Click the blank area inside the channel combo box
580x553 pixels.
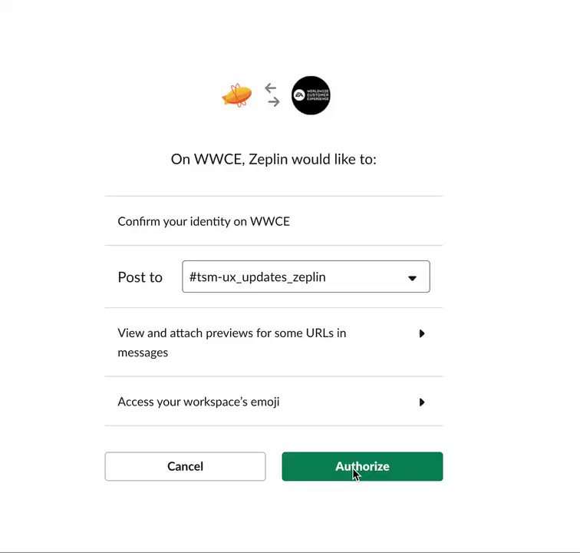point(364,276)
